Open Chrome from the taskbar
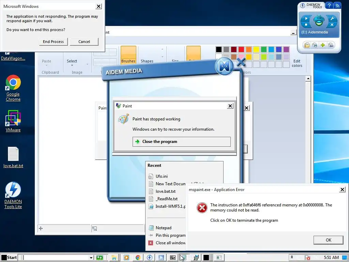 138,258
